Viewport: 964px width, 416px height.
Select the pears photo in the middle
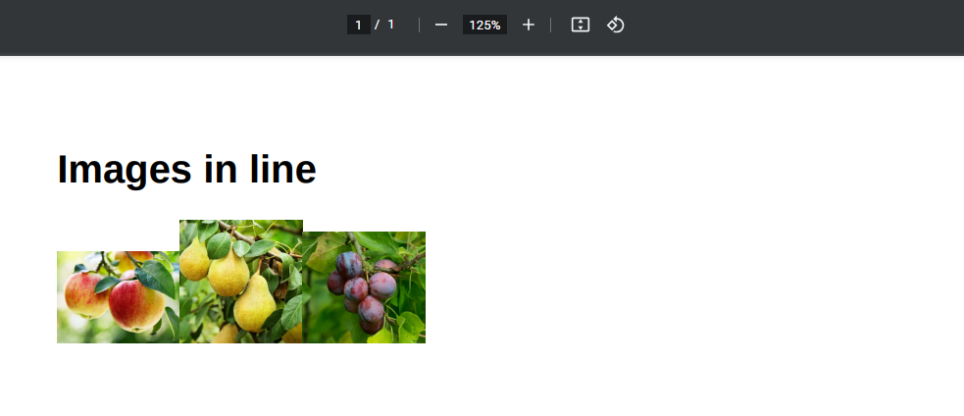pyautogui.click(x=241, y=282)
